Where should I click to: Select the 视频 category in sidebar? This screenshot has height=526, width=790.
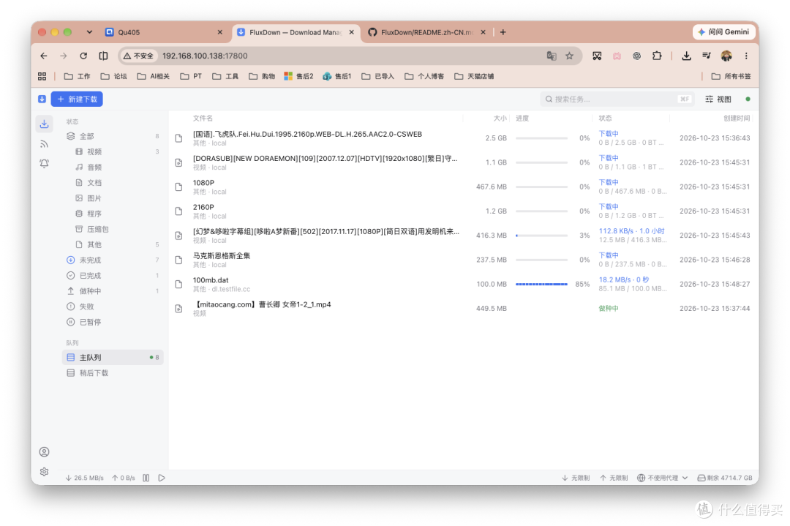tap(112, 151)
